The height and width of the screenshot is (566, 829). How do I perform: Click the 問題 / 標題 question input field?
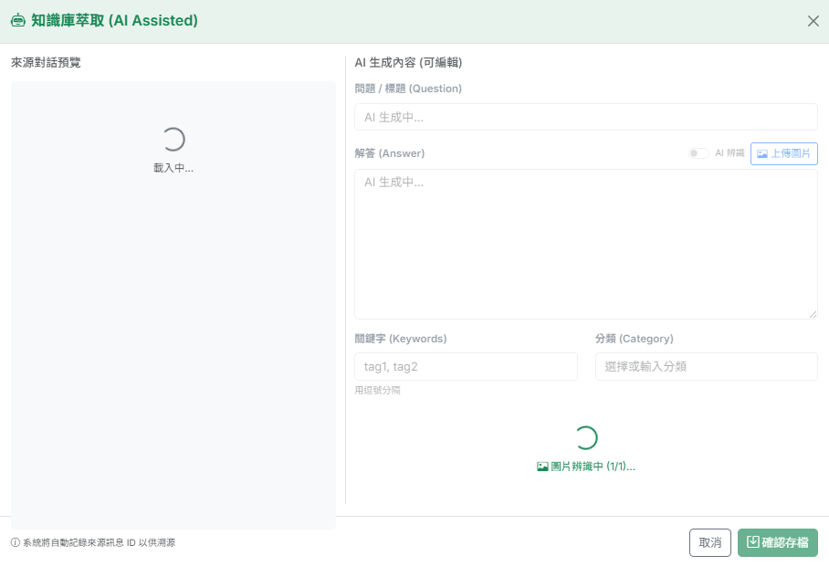click(585, 117)
